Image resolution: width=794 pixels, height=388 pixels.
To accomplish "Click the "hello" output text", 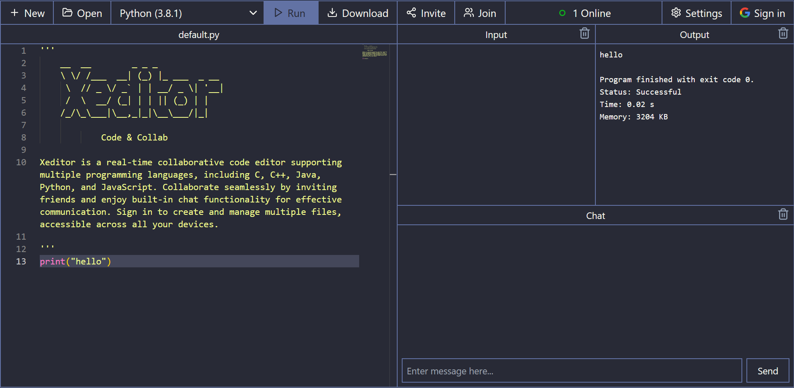I will [x=611, y=55].
